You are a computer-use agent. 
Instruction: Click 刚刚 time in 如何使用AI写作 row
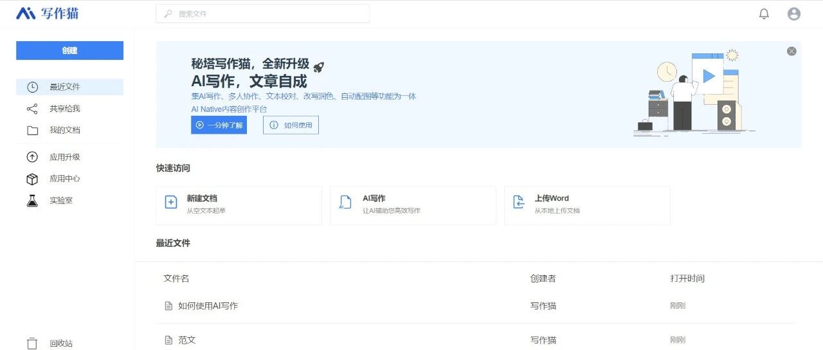[x=678, y=306]
